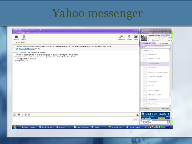Viewport: 192px width, 144px height.
Task: Open Voice Call dropdown arrow
Action: coord(27,37)
